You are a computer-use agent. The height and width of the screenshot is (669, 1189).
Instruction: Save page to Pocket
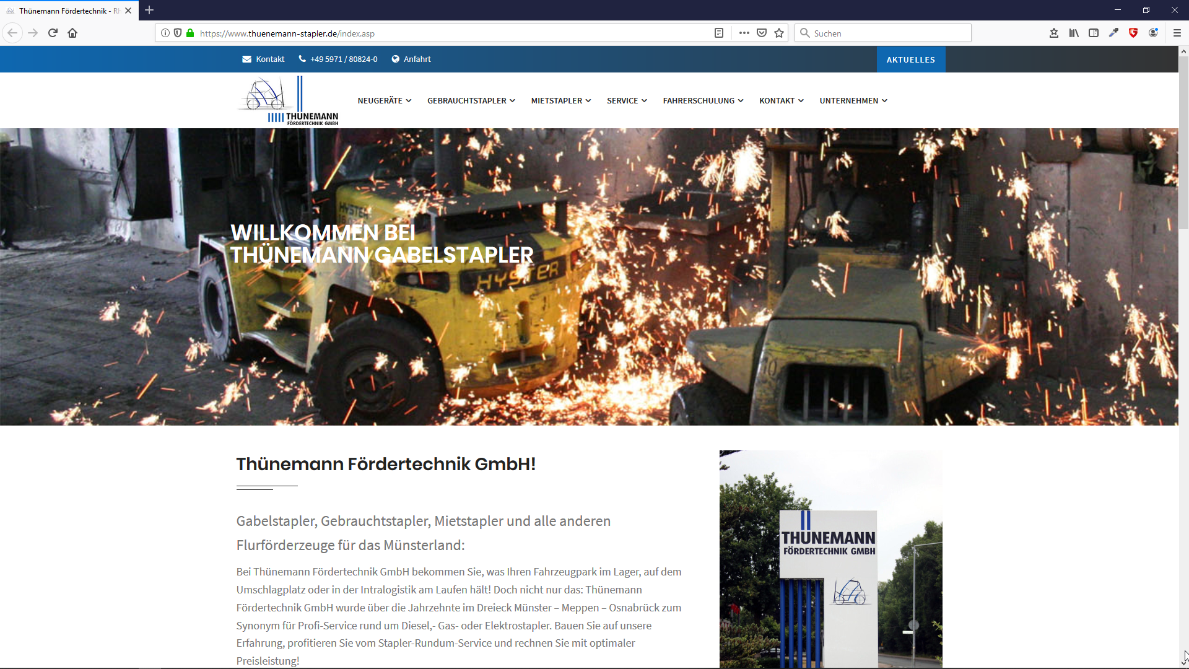(762, 33)
